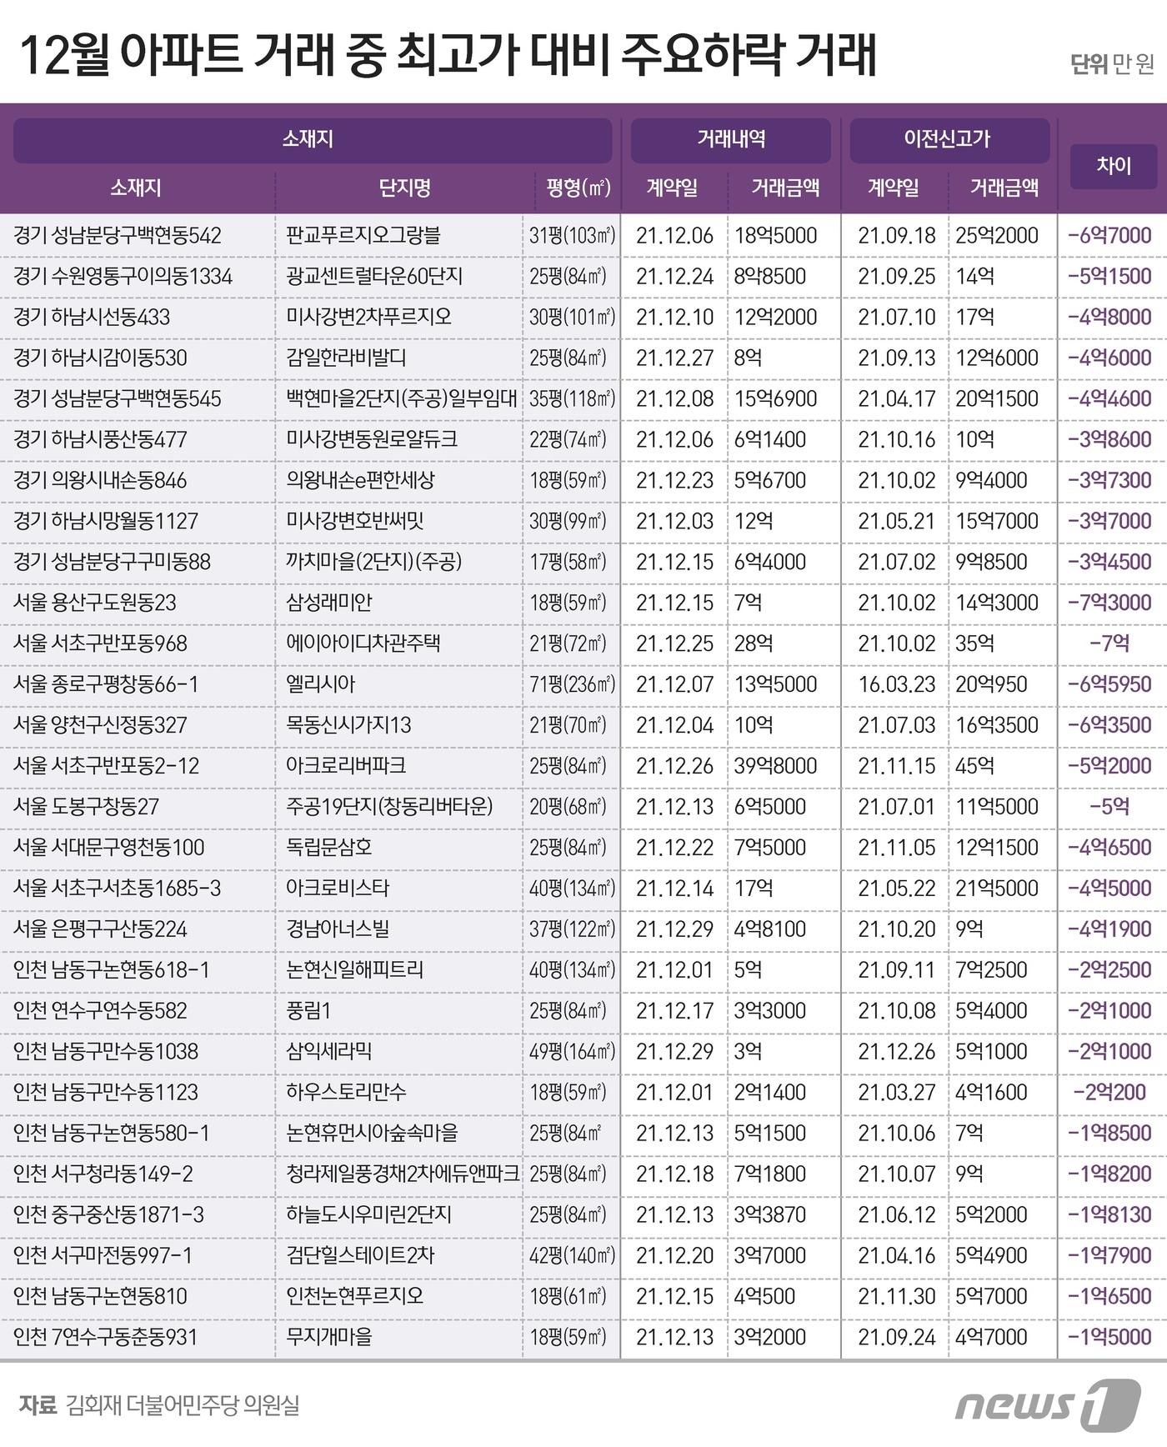Select the 삼성래미안 complex name cell
This screenshot has width=1167, height=1447.
click(x=329, y=603)
